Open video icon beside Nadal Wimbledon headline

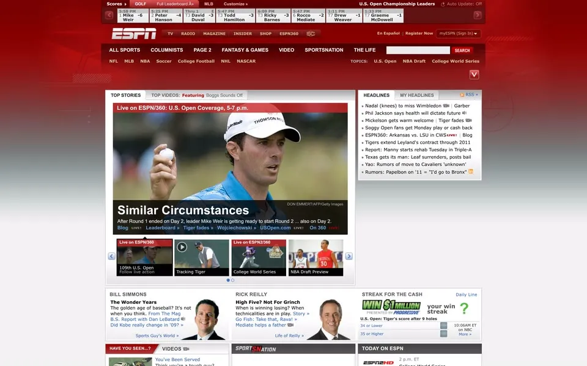[x=446, y=106]
